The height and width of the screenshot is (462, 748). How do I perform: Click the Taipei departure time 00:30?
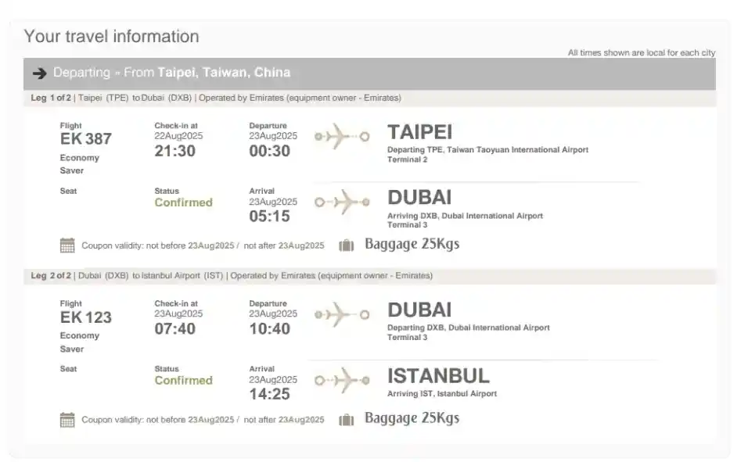tap(269, 151)
